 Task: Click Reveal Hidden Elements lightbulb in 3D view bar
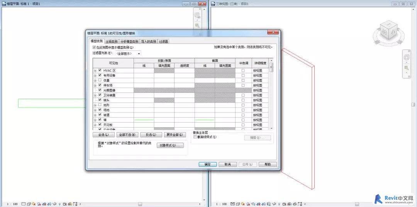[x=279, y=204]
